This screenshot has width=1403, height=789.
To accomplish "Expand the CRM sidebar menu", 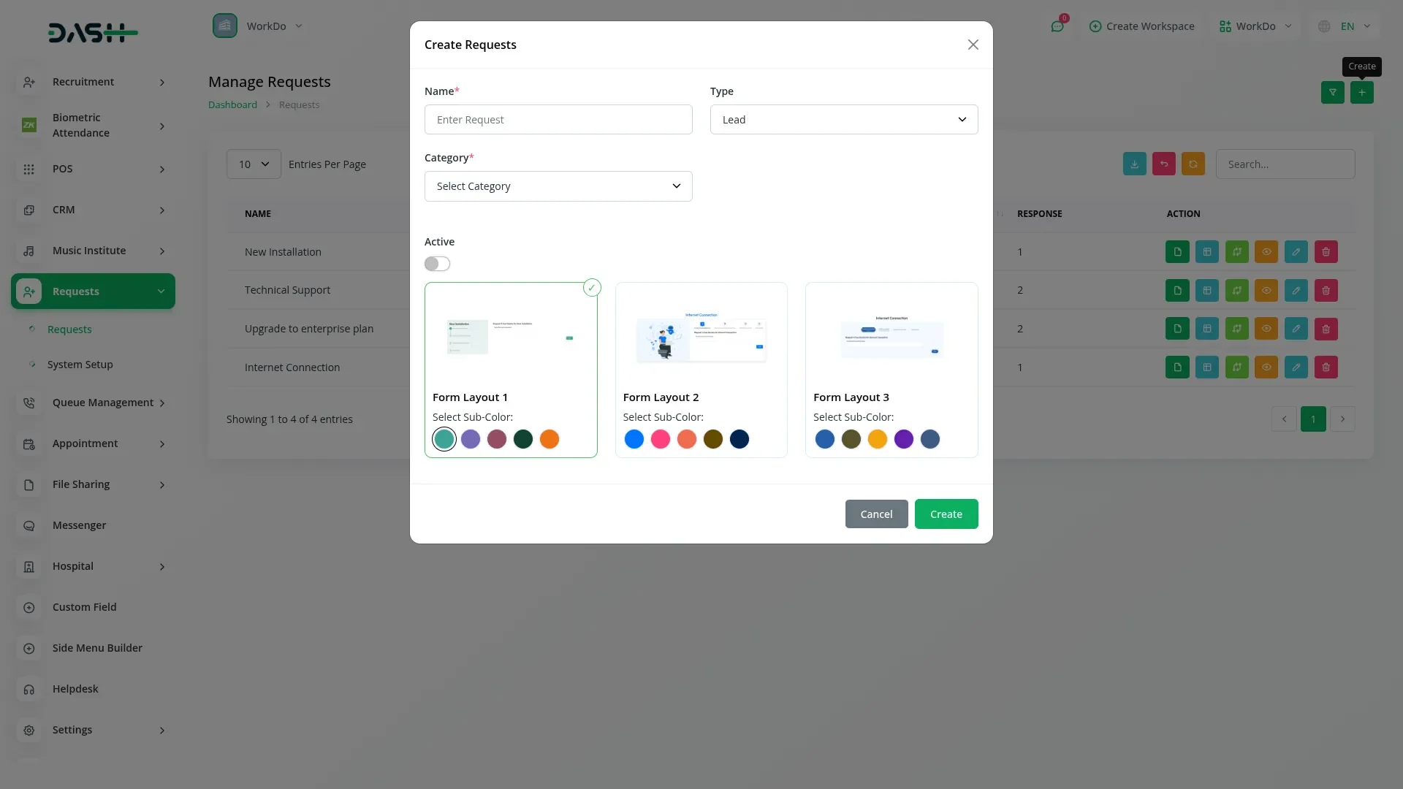I will [x=93, y=210].
